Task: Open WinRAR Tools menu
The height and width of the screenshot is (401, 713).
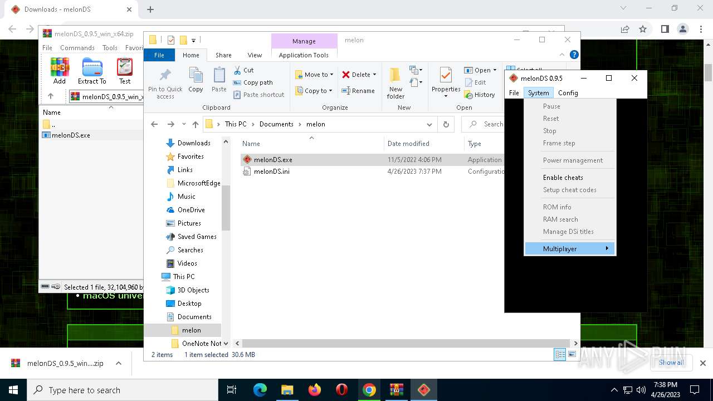Action: (x=110, y=48)
